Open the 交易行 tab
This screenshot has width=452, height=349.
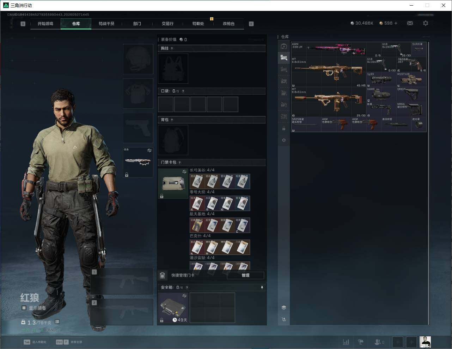tap(167, 24)
